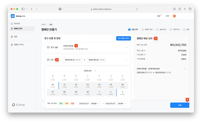This screenshot has height=123, width=202.
Task: Open the 00:00 start time dropdown
Action: click(95, 104)
